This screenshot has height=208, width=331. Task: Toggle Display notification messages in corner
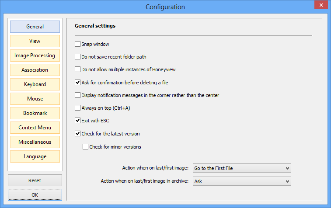(x=77, y=95)
